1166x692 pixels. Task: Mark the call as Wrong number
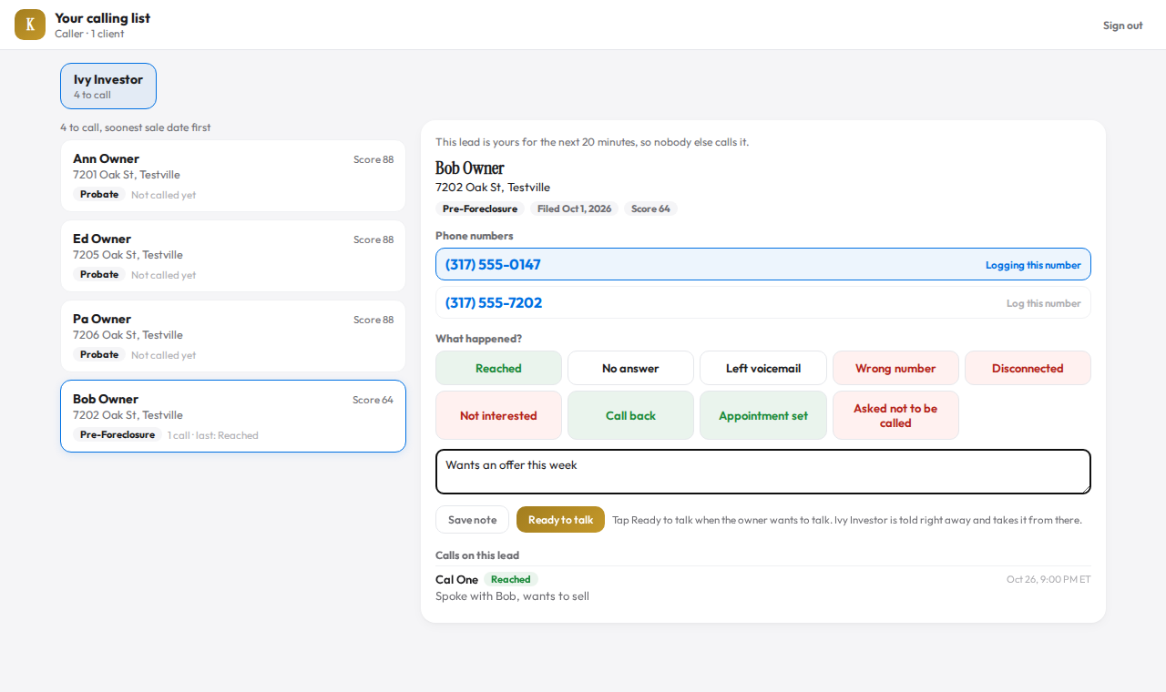click(x=895, y=369)
